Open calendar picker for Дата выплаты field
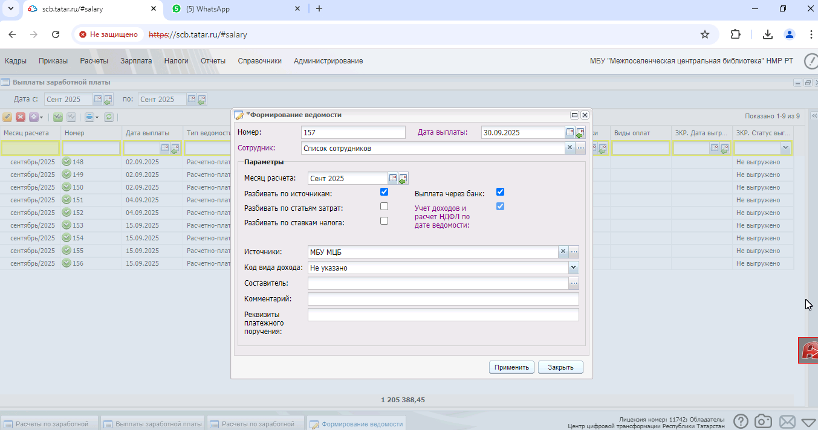The image size is (818, 430). [570, 132]
